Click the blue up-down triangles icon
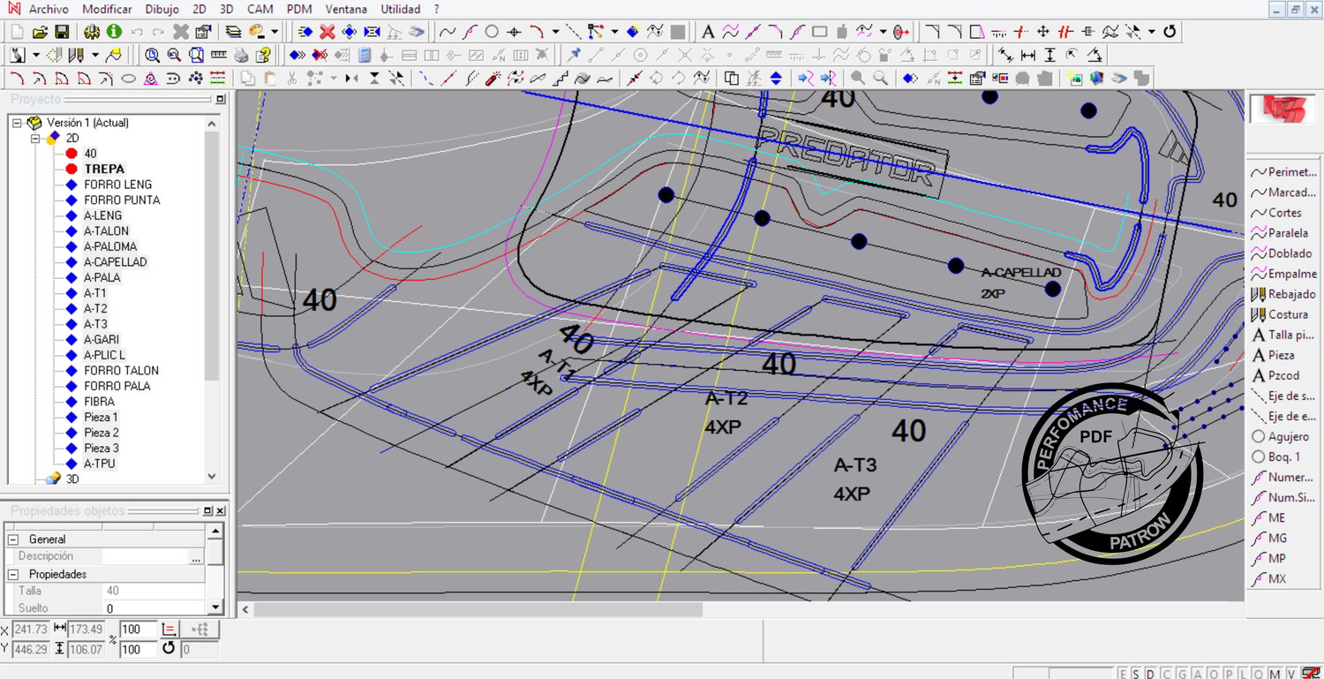 pyautogui.click(x=776, y=78)
